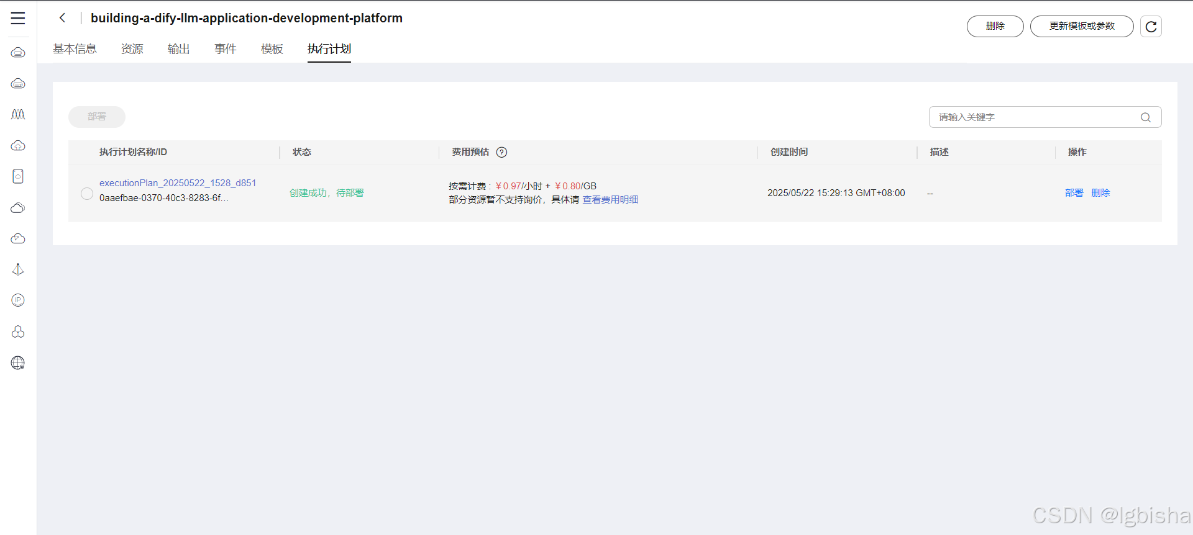Open the cloud with arrow sidebar icon
Image resolution: width=1193 pixels, height=535 pixels.
pos(18,238)
